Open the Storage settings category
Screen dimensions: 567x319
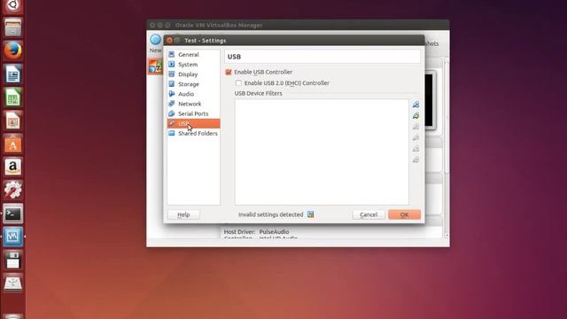coord(193,84)
